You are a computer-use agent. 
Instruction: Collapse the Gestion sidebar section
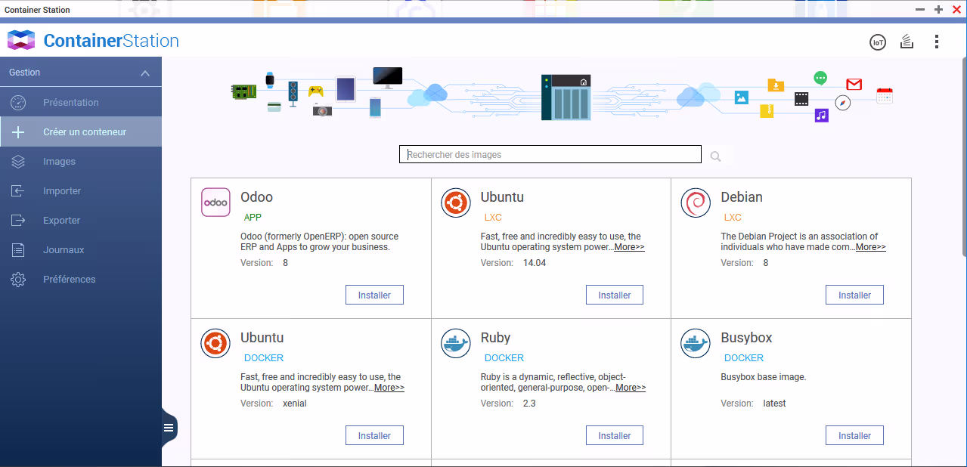coord(145,73)
